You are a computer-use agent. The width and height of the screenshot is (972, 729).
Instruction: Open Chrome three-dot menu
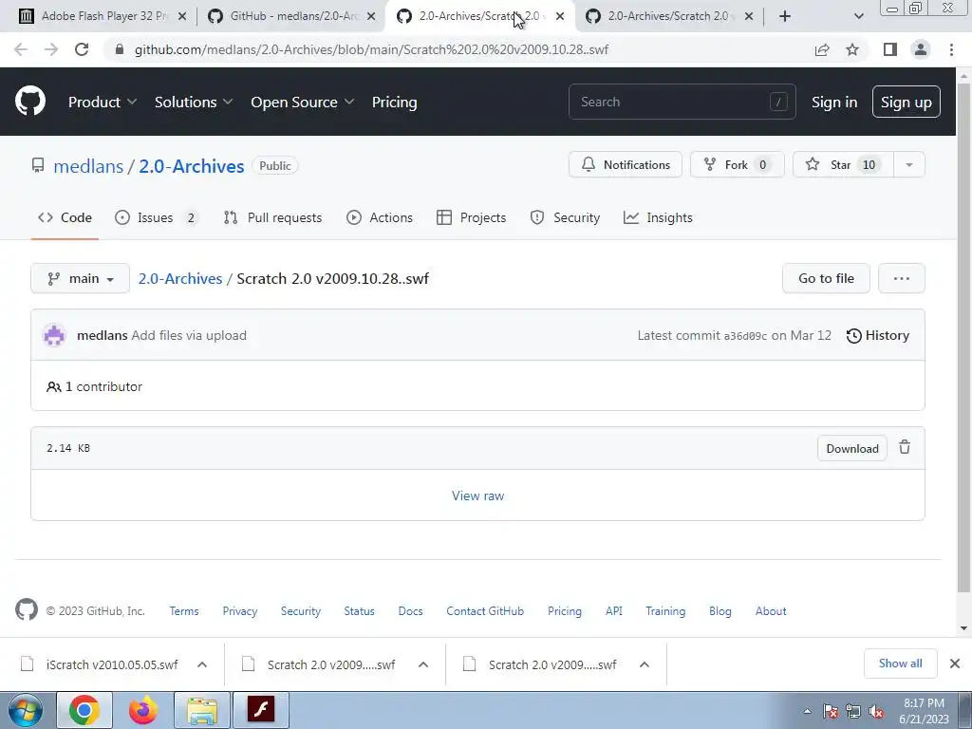coord(951,49)
